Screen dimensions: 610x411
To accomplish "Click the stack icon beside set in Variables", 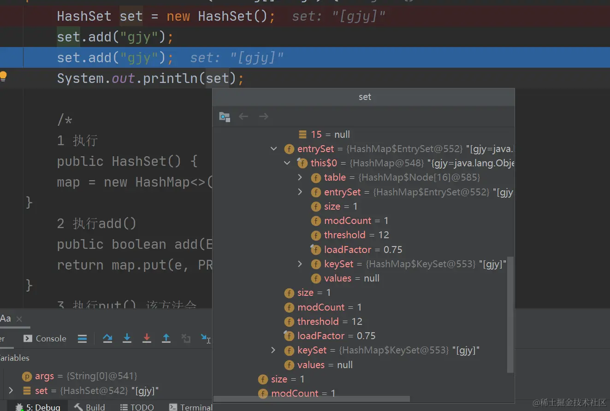I will point(27,391).
